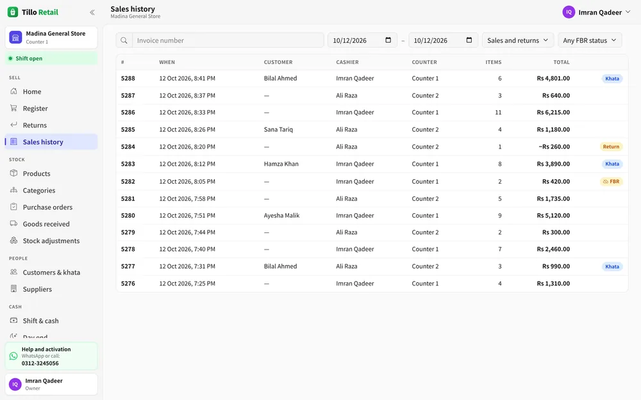Click the Khata badge on invoice 5288
641x400 pixels.
(x=612, y=78)
